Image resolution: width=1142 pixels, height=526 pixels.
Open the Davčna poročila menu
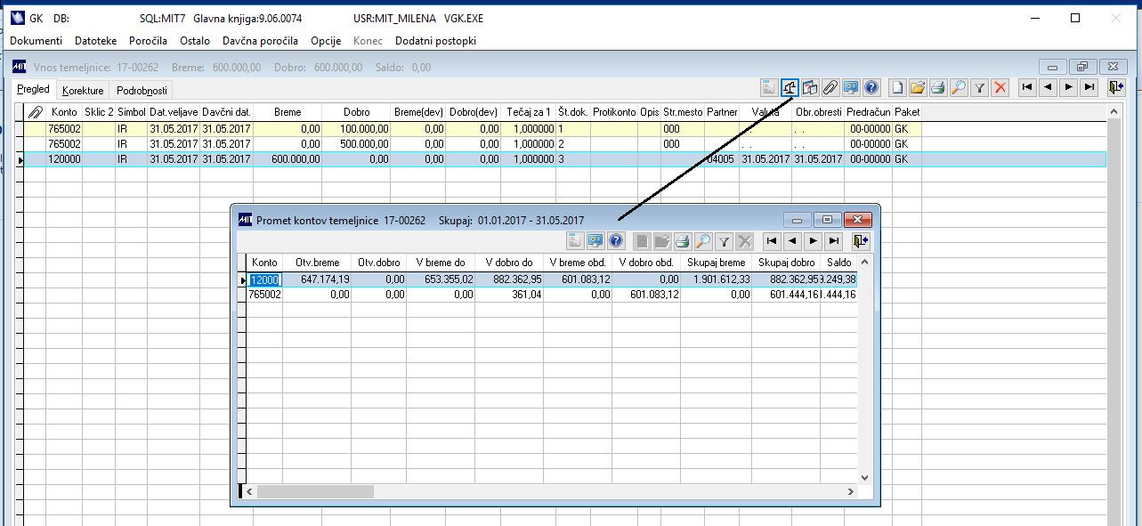pos(260,41)
